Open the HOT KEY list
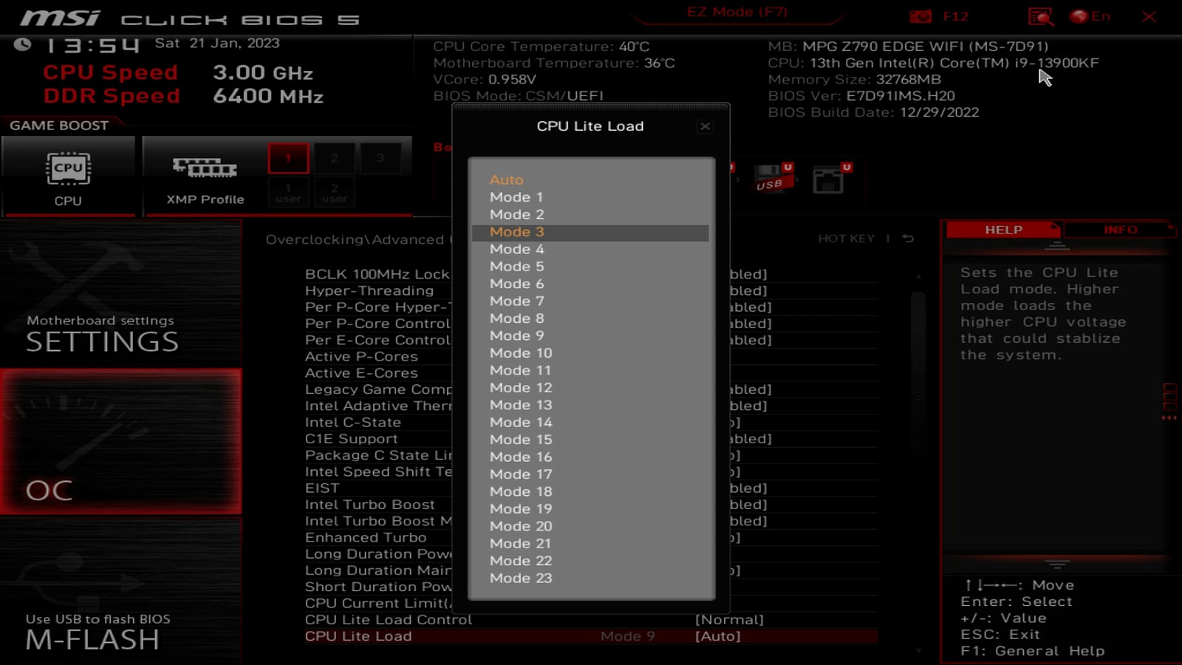The width and height of the screenshot is (1182, 665). point(846,239)
